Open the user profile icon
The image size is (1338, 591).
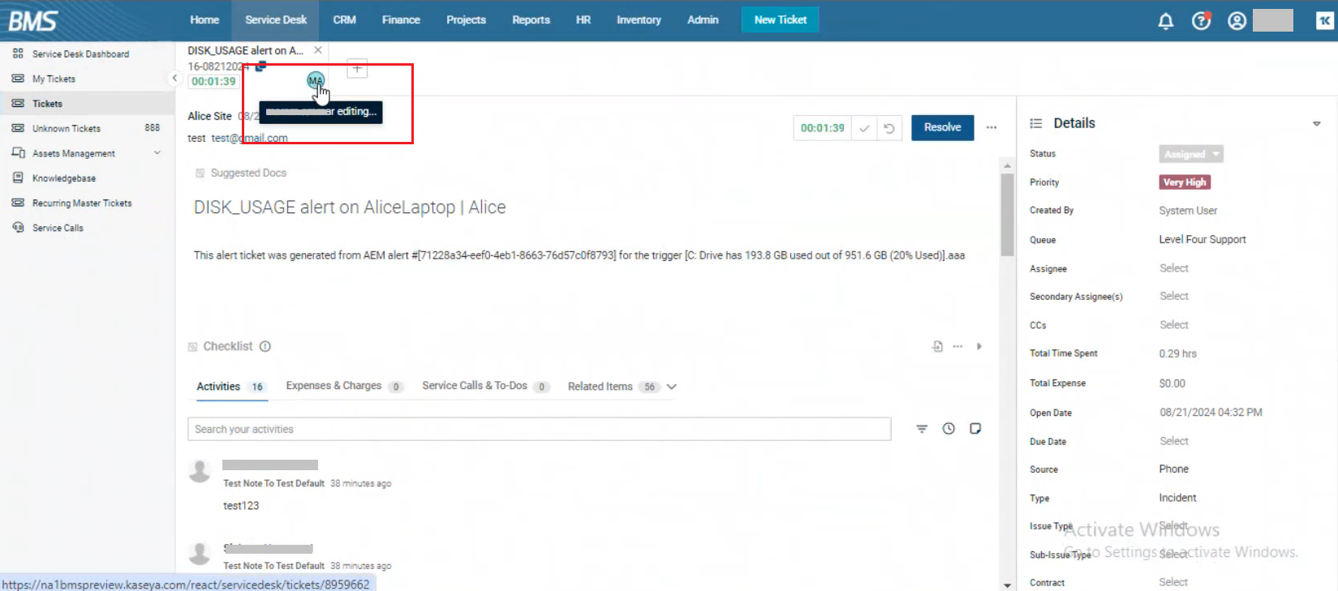pos(1237,21)
